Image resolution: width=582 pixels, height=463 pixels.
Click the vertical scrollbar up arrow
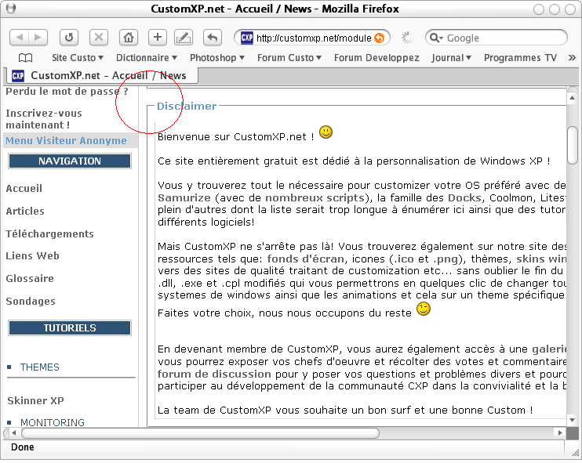pos(572,97)
